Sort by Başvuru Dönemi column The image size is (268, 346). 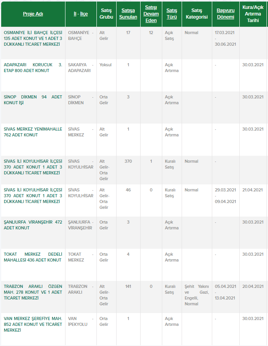(x=225, y=14)
